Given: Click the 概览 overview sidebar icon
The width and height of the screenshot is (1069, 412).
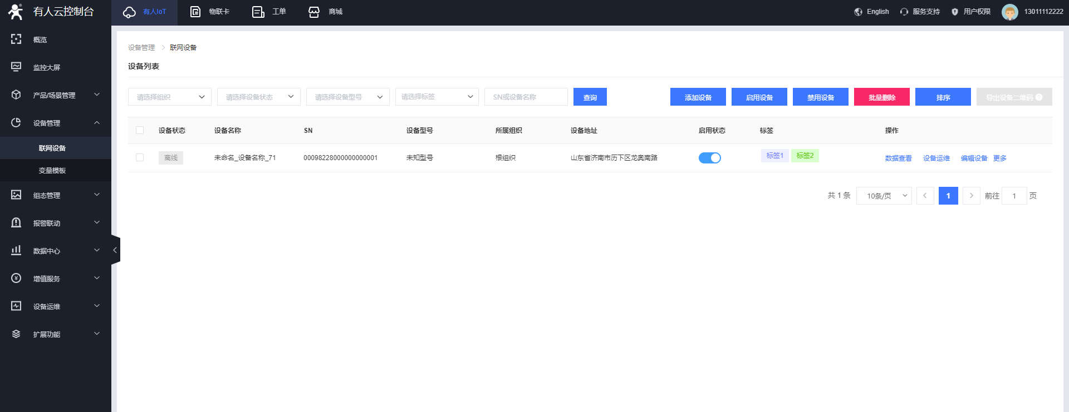Looking at the screenshot, I should tap(16, 39).
